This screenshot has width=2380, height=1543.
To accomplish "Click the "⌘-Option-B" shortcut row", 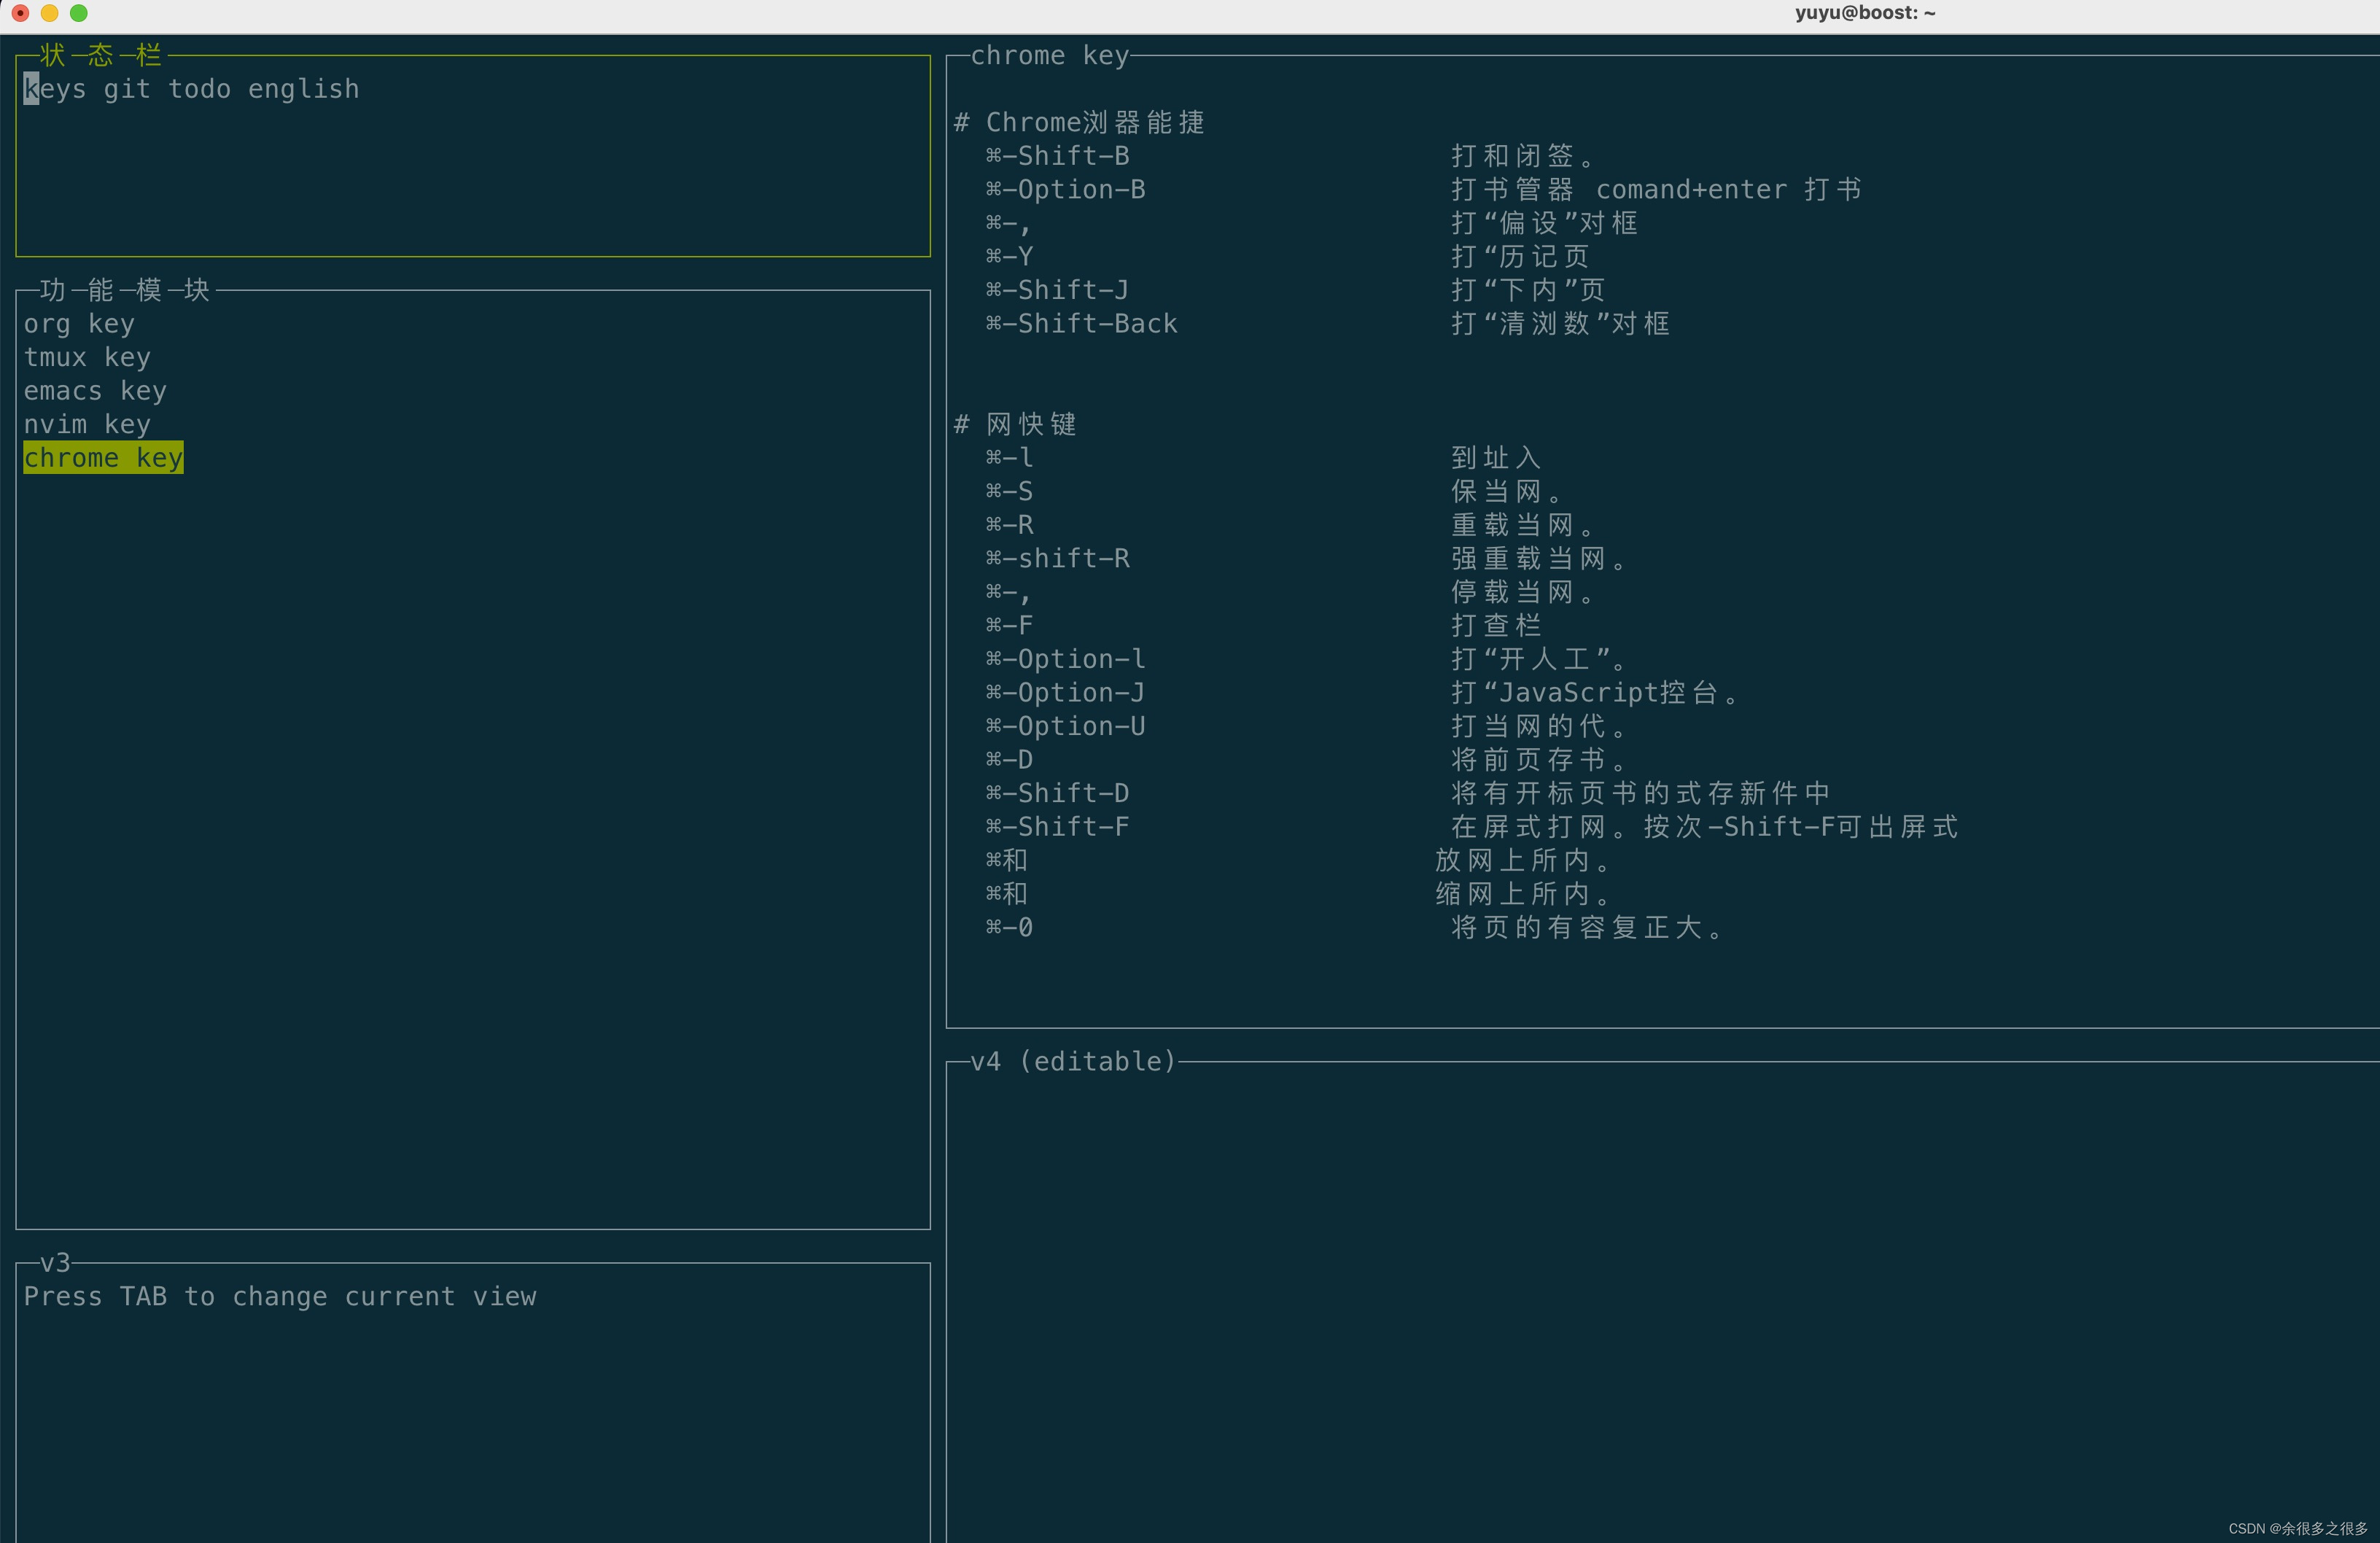I will point(1423,190).
